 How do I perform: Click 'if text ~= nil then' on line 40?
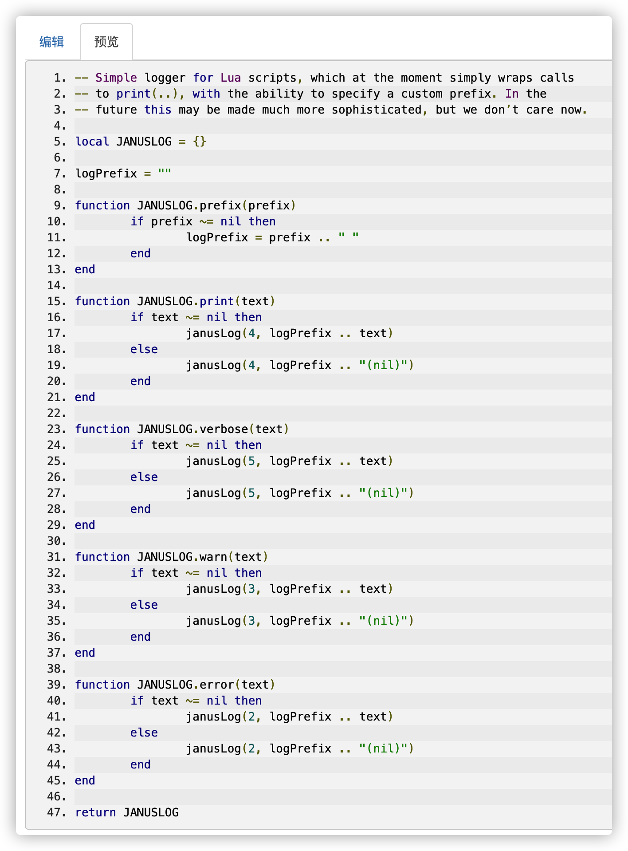coord(196,701)
